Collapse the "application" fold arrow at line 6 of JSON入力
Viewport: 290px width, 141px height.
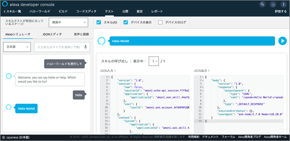point(109,94)
